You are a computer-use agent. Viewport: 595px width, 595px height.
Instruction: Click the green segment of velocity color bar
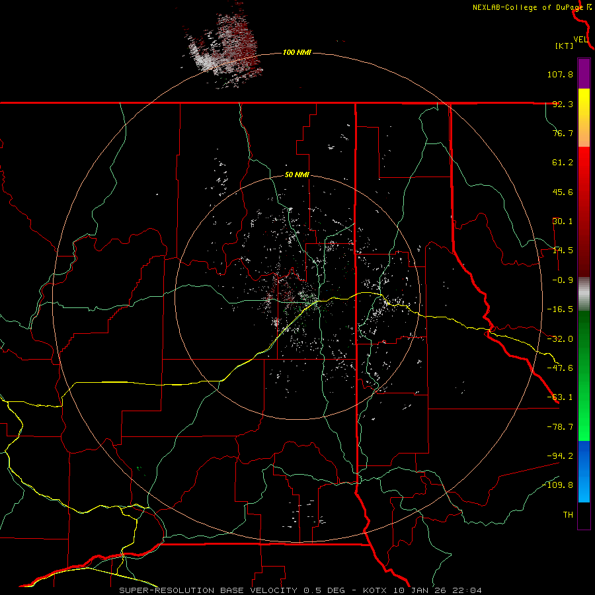coord(584,376)
